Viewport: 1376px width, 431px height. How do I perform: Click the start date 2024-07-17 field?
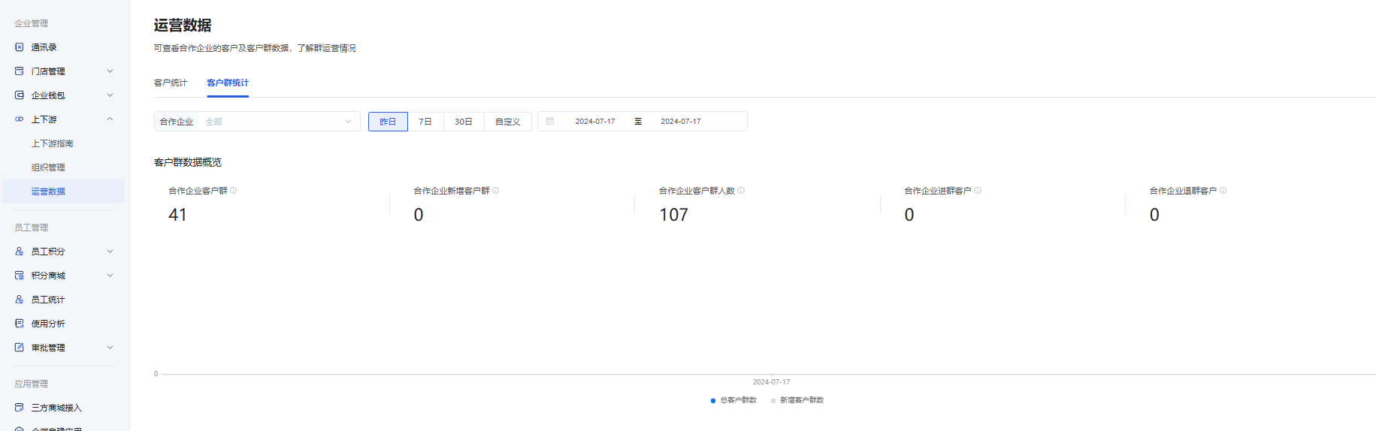595,122
